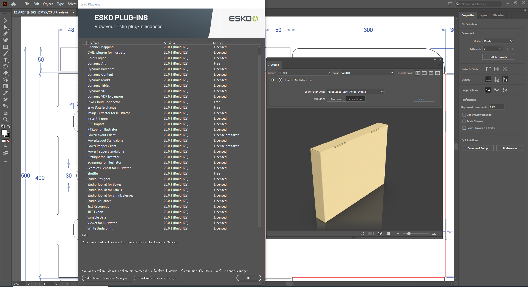Screen dimensions: 528x287
Task: Open Document Setup quick action
Action: click(477, 148)
